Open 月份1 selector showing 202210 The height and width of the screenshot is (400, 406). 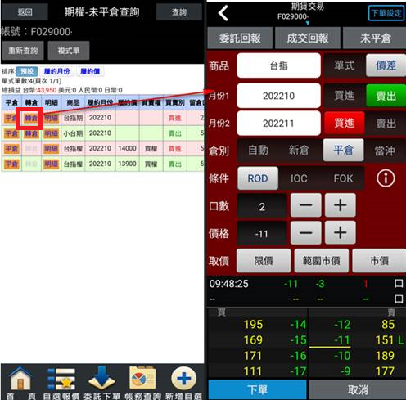click(278, 96)
